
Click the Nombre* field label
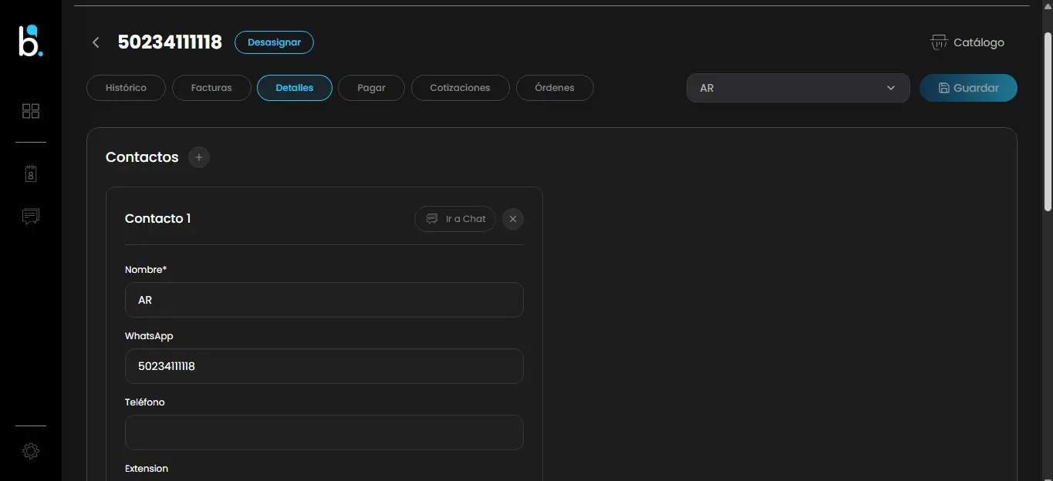pyautogui.click(x=146, y=270)
